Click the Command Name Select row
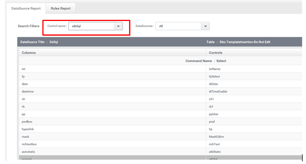This screenshot has height=164, width=306. point(160,61)
